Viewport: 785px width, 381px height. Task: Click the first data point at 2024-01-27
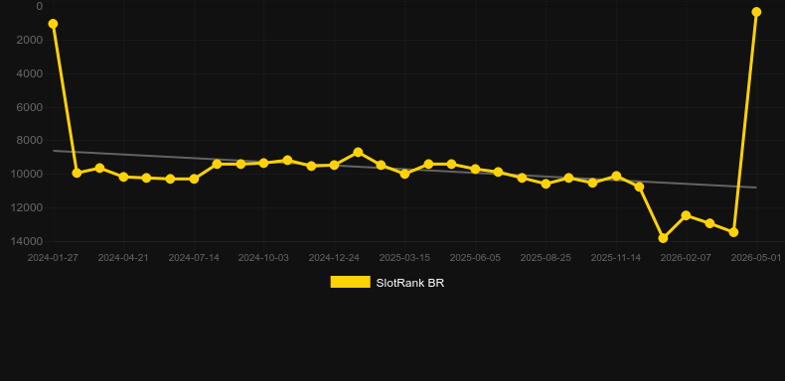pyautogui.click(x=53, y=24)
